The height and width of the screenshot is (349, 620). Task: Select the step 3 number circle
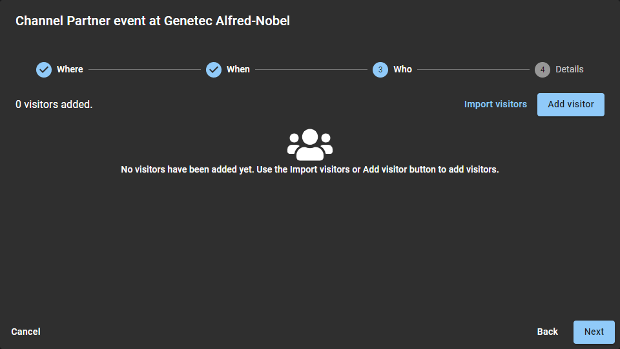click(380, 69)
